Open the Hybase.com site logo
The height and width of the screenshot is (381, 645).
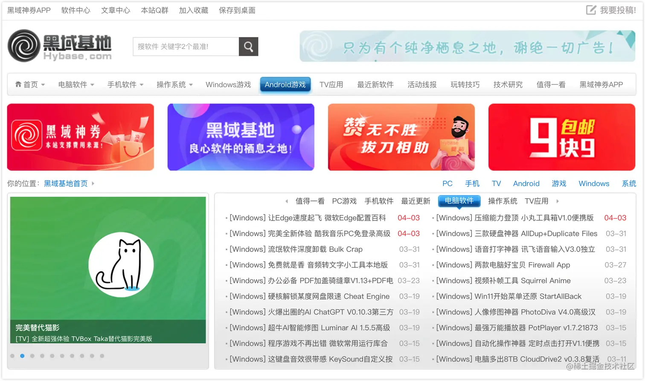pos(60,46)
